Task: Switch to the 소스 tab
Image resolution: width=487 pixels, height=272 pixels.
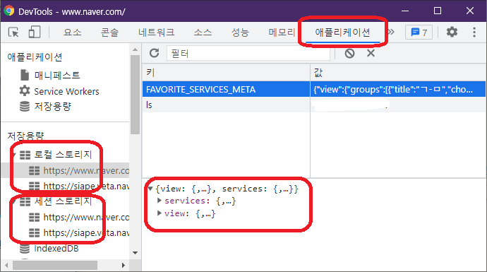Action: 203,32
